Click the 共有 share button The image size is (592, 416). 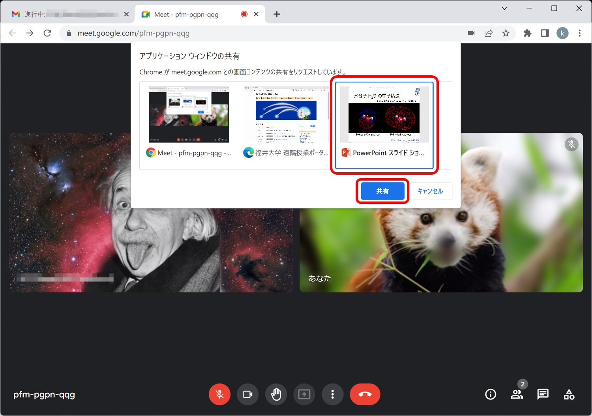382,191
